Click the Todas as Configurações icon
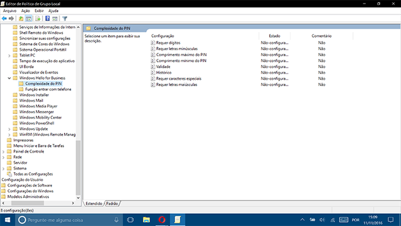Screen dimensions: 401x226 point(9,174)
